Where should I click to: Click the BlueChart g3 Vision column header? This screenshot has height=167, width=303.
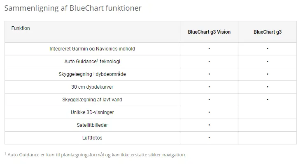point(209,32)
